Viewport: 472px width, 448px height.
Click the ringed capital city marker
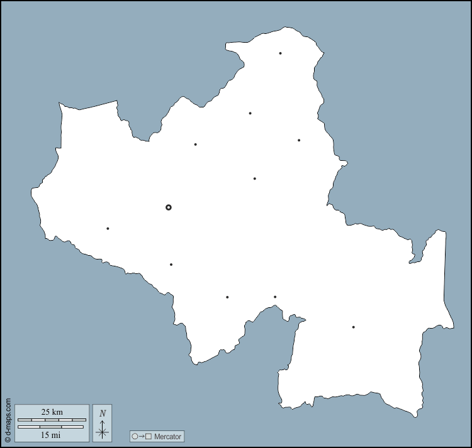pos(168,207)
